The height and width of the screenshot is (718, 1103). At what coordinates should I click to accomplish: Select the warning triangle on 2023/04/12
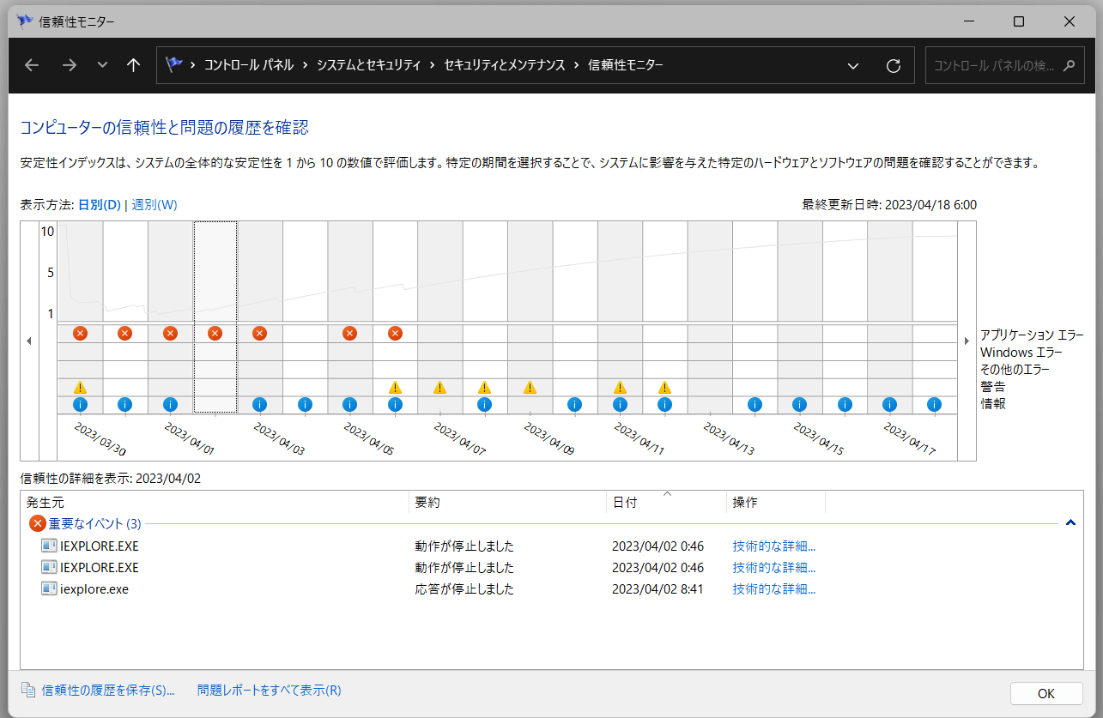664,387
